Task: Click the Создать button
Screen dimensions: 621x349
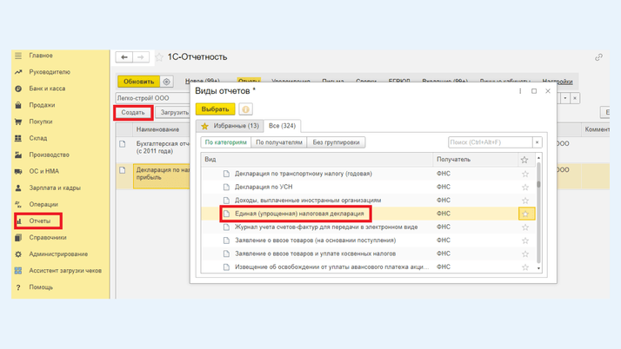Action: click(133, 112)
